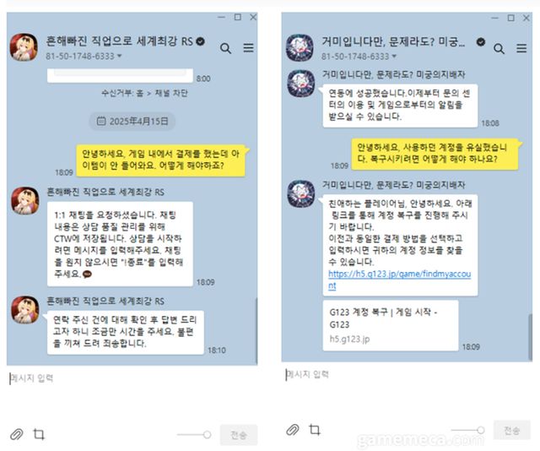The image size is (540, 451).
Task: Open the h5.g123.jp findmyaccount link
Action: click(x=399, y=280)
